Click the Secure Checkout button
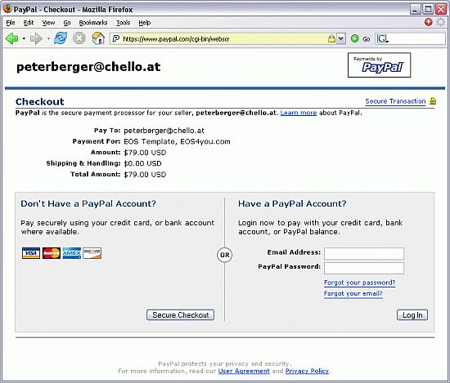450x383 pixels. coord(181,315)
